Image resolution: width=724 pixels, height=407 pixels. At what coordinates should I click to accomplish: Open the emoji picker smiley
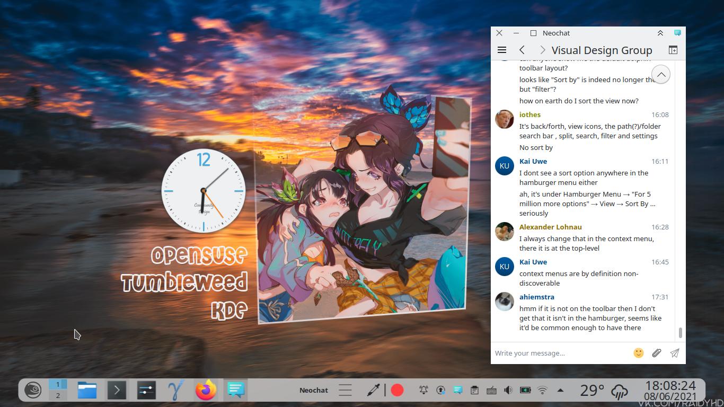point(639,353)
